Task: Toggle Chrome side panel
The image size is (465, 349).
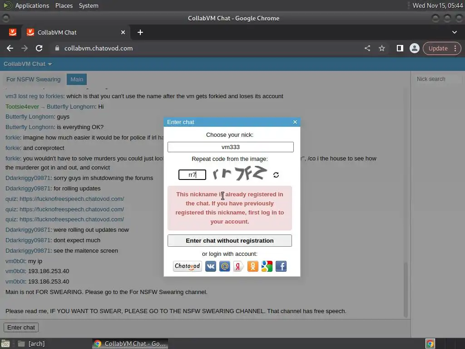Action: [x=400, y=48]
